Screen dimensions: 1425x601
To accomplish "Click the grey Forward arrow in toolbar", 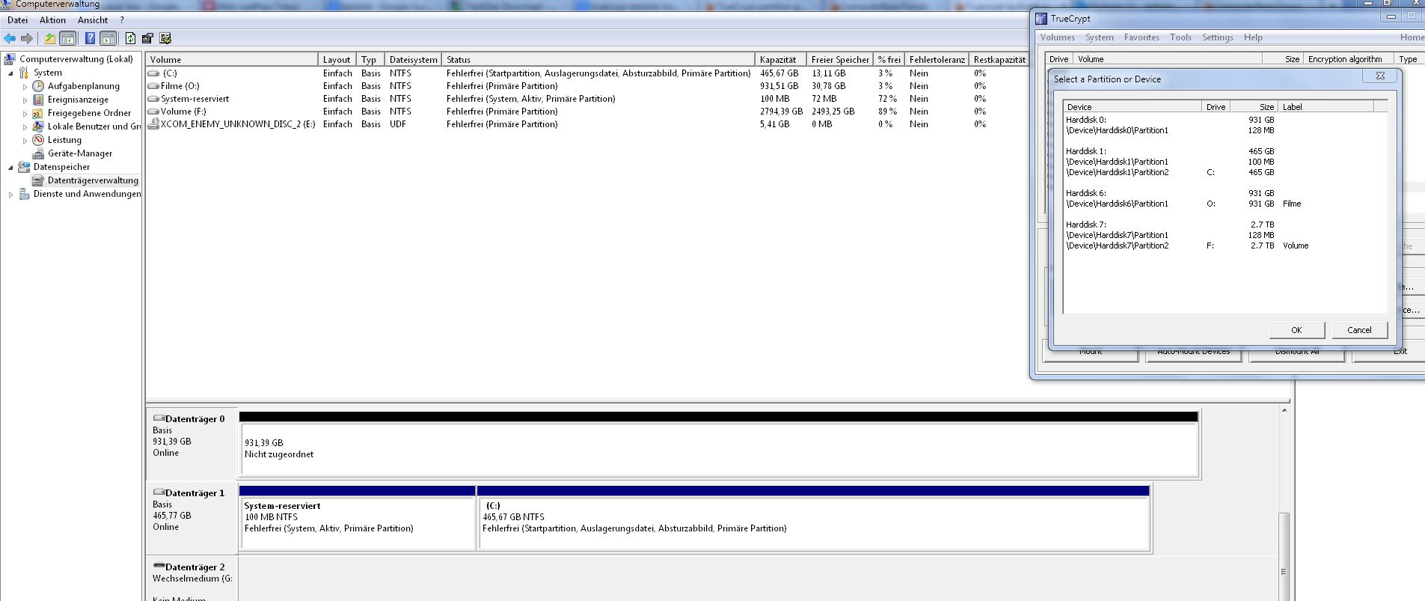I will [x=27, y=38].
